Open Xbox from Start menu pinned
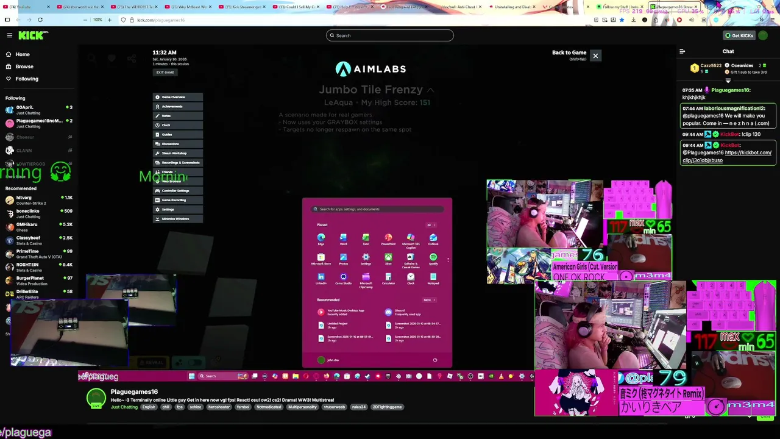780x439 pixels. pos(388,259)
